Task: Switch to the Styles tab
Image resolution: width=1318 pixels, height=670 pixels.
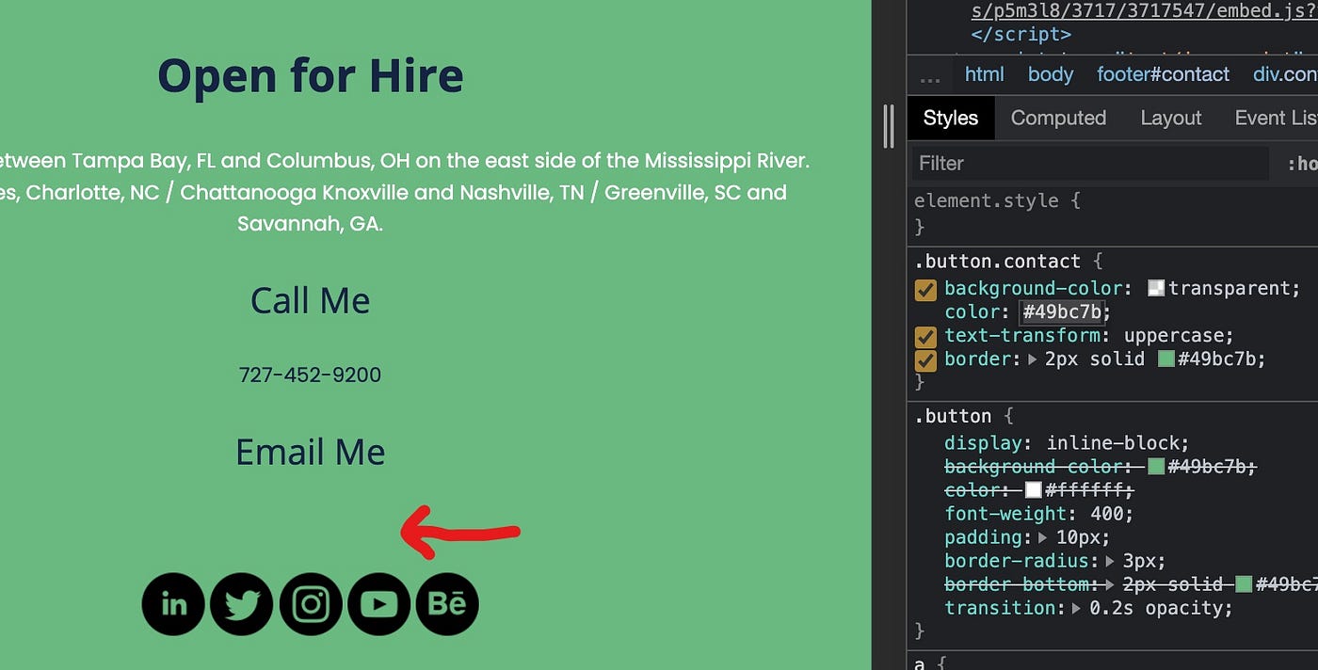Action: click(x=951, y=118)
